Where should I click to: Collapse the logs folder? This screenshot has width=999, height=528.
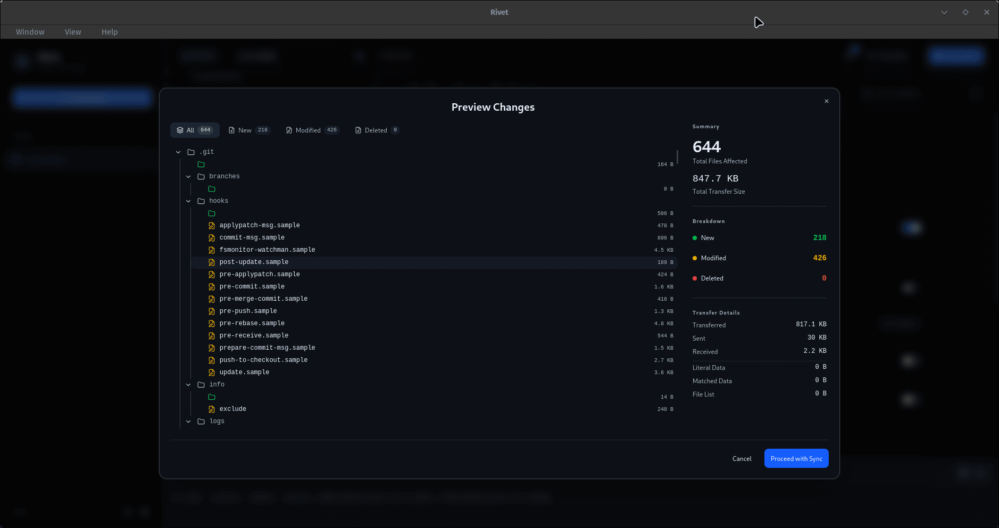pos(188,422)
